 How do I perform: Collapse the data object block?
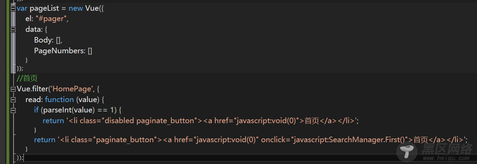[13, 30]
